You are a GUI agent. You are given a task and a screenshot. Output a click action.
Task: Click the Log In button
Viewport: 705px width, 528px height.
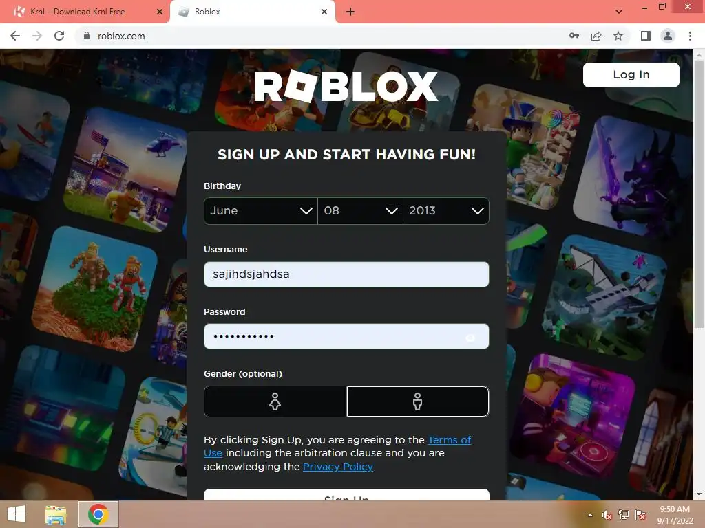[x=631, y=74]
